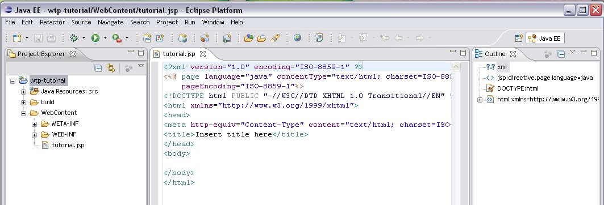Expand the META-INF folder node
The height and width of the screenshot is (205, 604).
(34, 124)
